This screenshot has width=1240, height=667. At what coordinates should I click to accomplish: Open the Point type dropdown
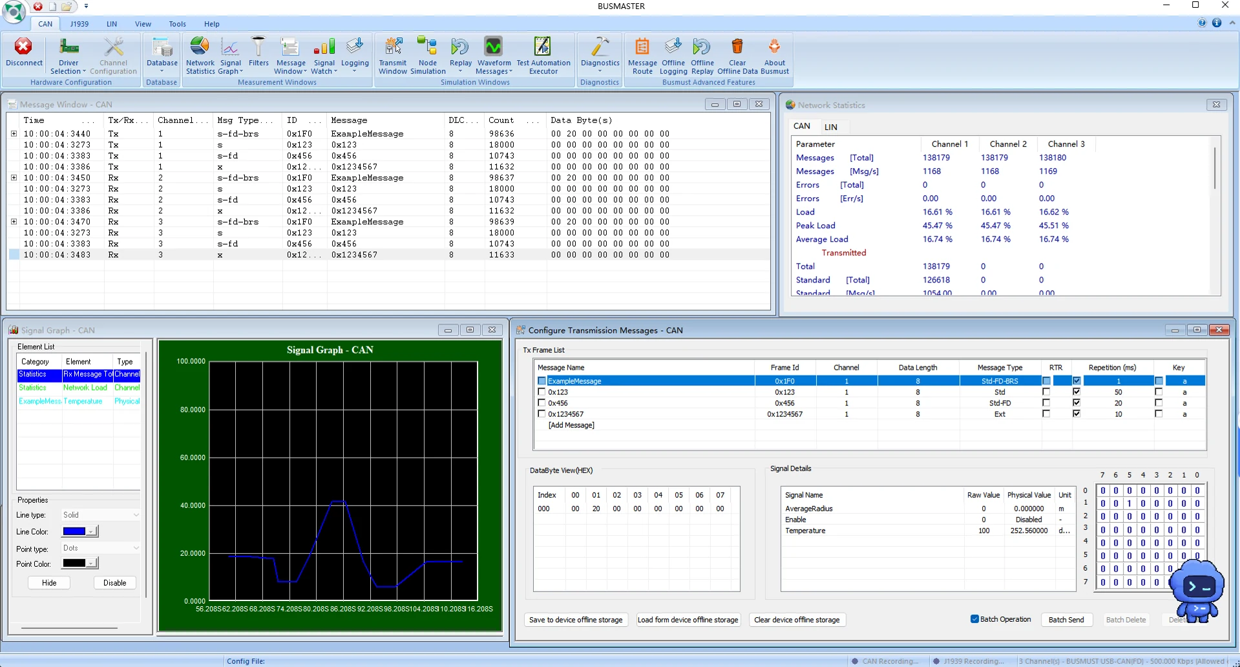(x=101, y=548)
